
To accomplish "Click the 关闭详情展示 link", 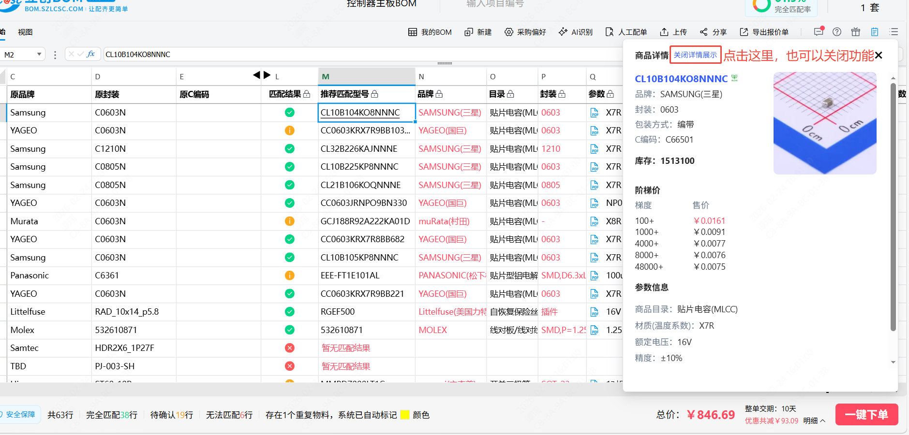I will click(x=695, y=55).
